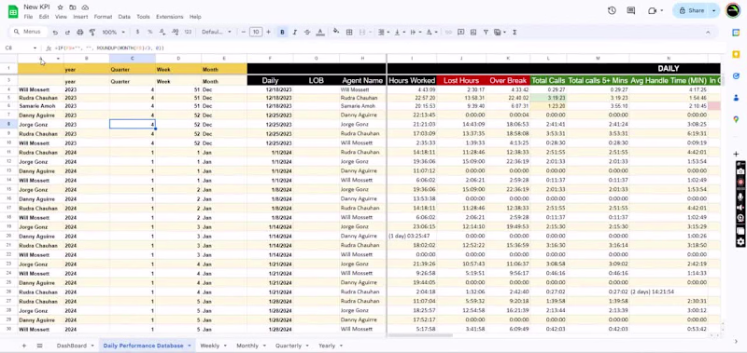Click the Undo icon in the toolbar

pyautogui.click(x=55, y=33)
